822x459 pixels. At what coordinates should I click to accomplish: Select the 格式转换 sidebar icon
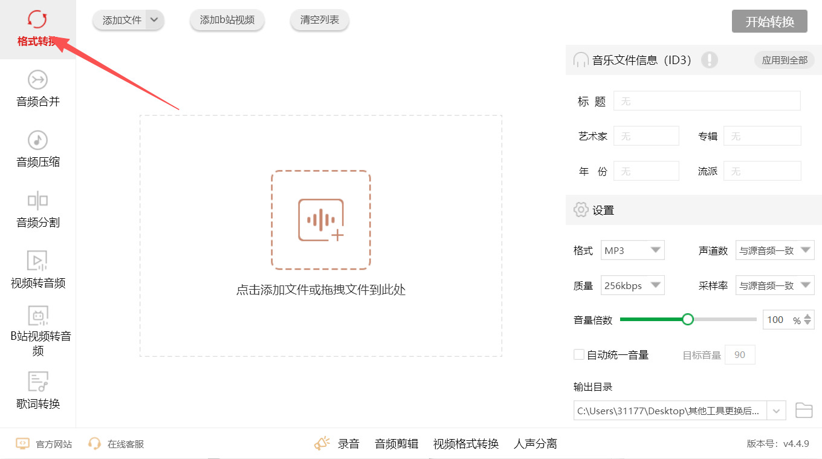click(x=37, y=19)
